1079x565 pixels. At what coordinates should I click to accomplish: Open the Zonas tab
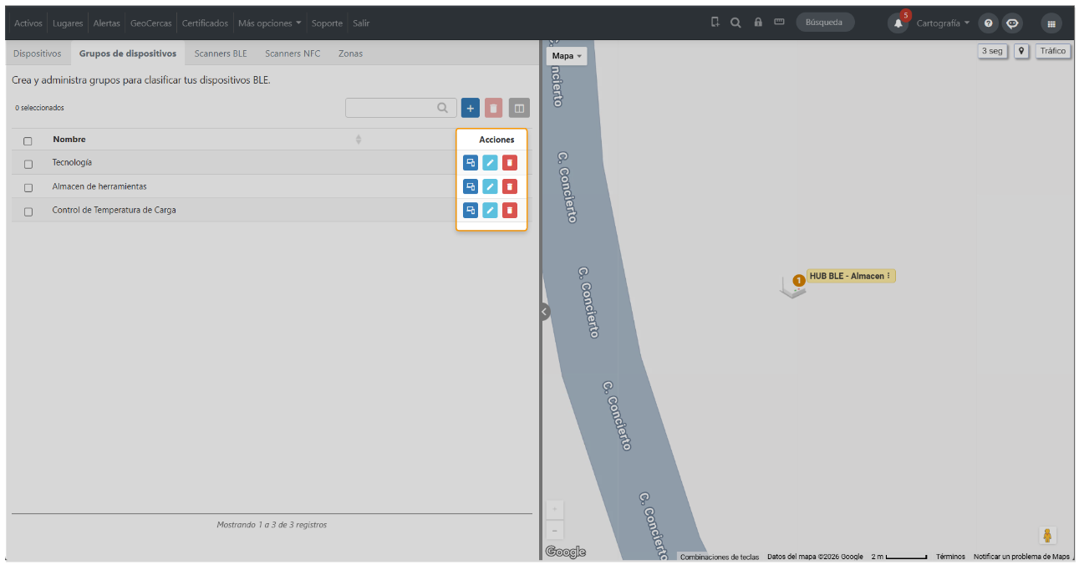point(350,53)
